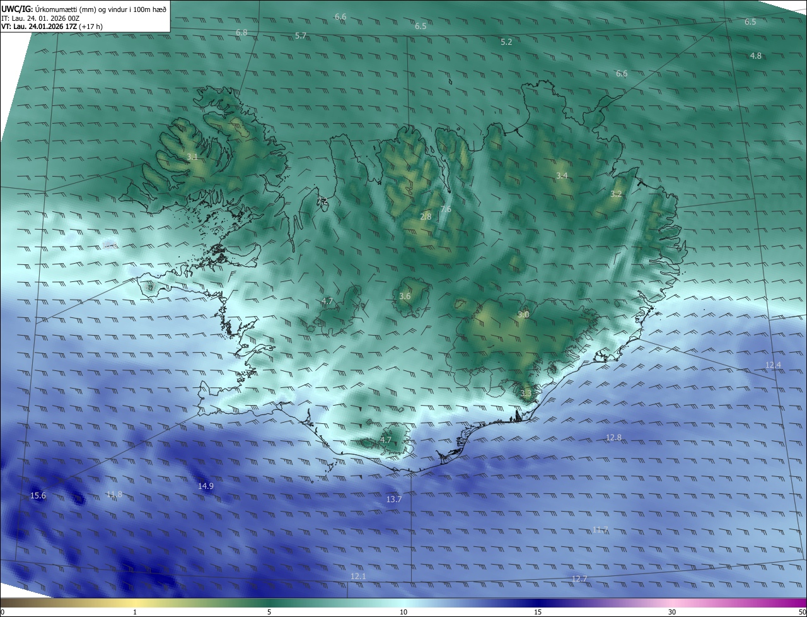
Task: Click the 13.7 value on the map
Action: tap(393, 500)
